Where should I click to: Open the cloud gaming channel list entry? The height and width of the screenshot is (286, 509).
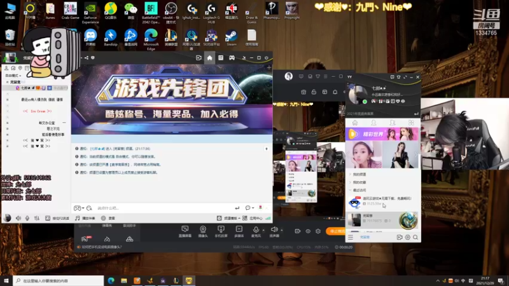click(383, 202)
